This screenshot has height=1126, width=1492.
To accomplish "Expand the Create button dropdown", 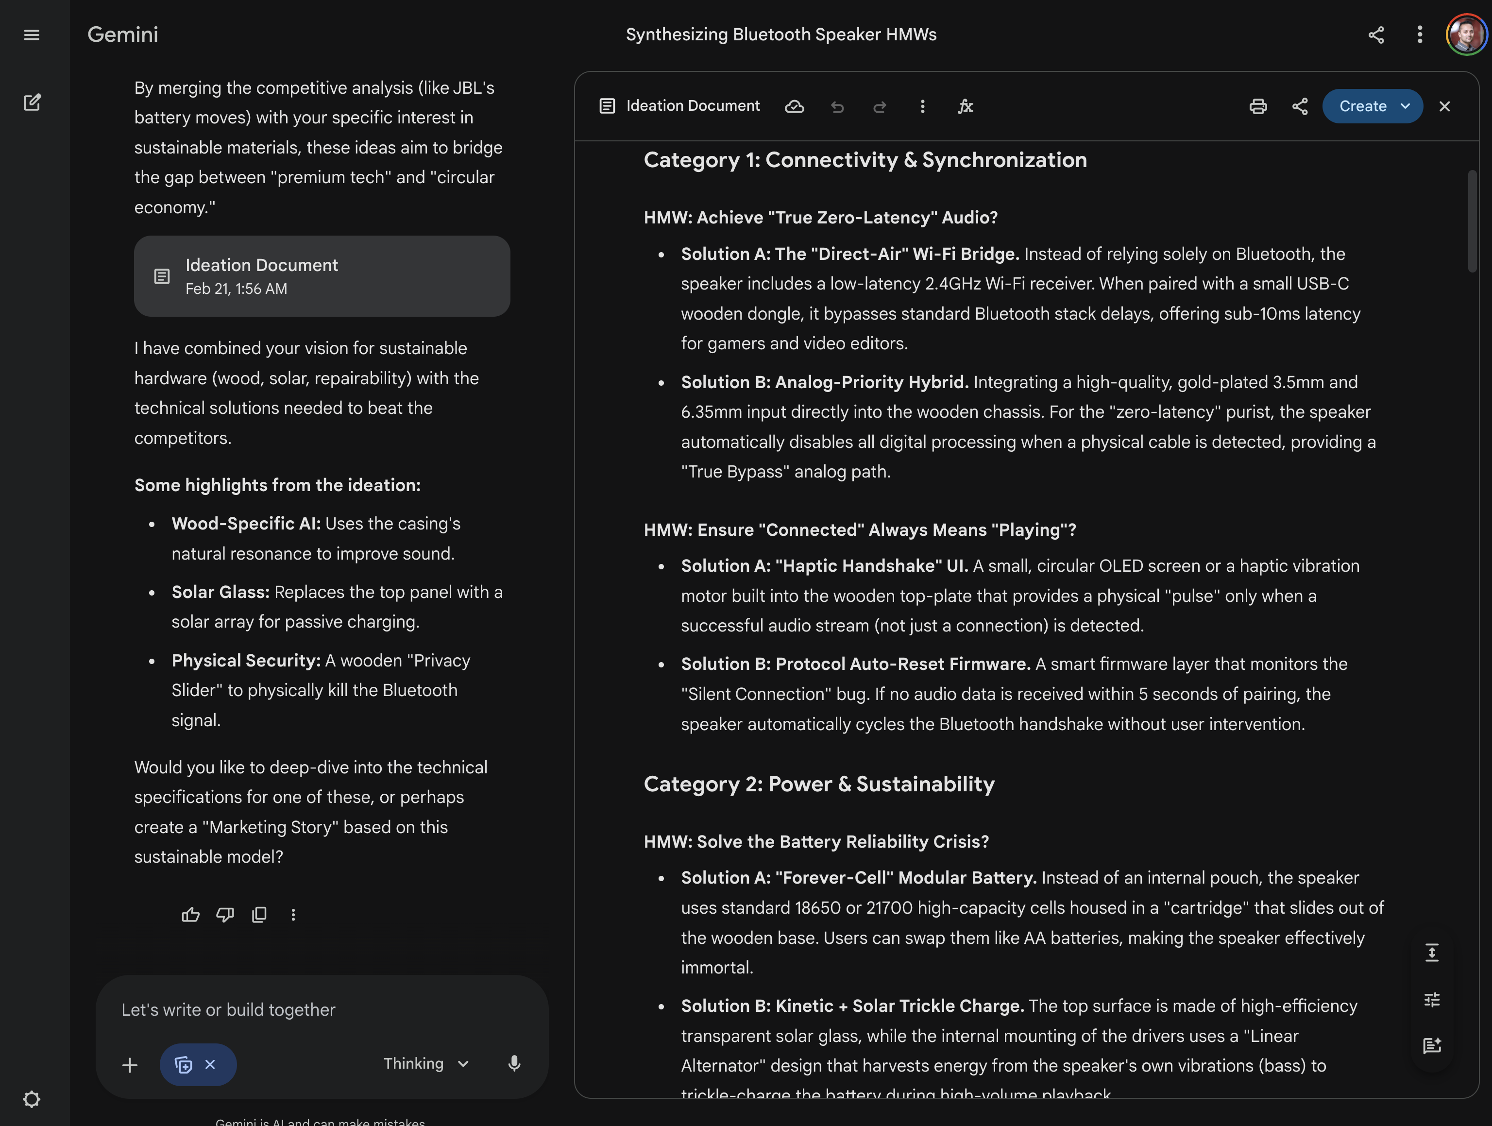I will click(x=1406, y=106).
